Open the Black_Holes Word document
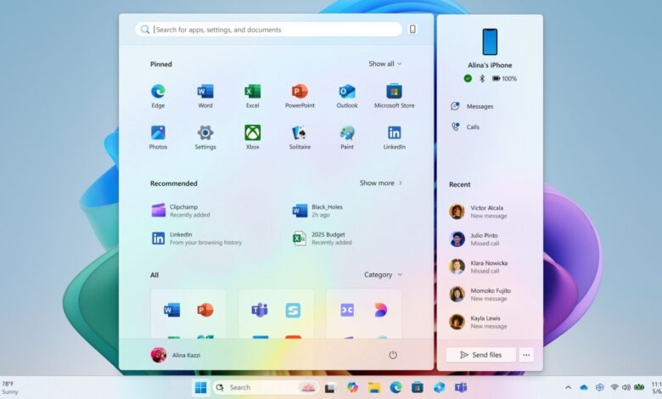662x399 pixels. pyautogui.click(x=317, y=211)
